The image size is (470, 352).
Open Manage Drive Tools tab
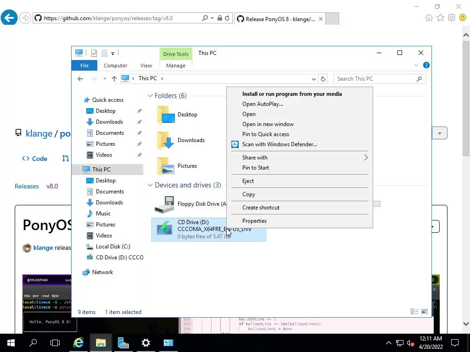click(176, 66)
